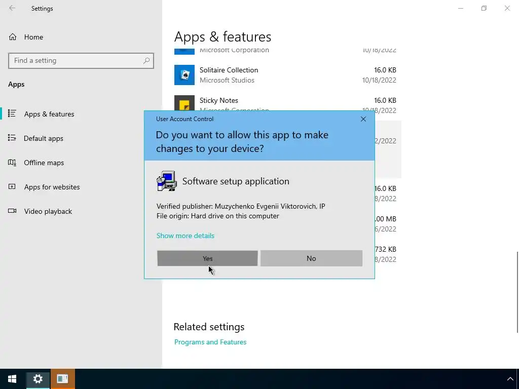Click the Apps & features heading

pos(223,36)
